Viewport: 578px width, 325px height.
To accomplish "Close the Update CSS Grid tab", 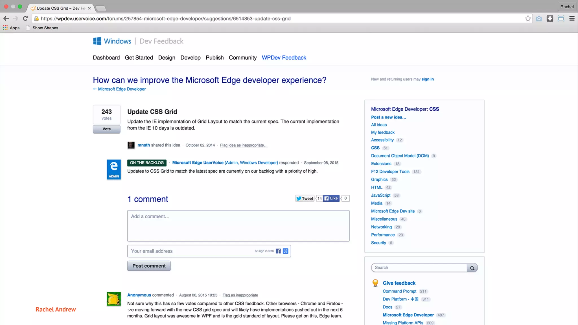I will [x=89, y=8].
